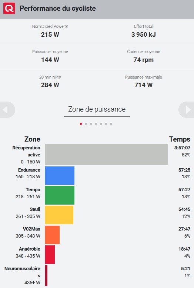The height and width of the screenshot is (288, 194).
Task: Click the green Tempo bar
Action: tap(60, 195)
